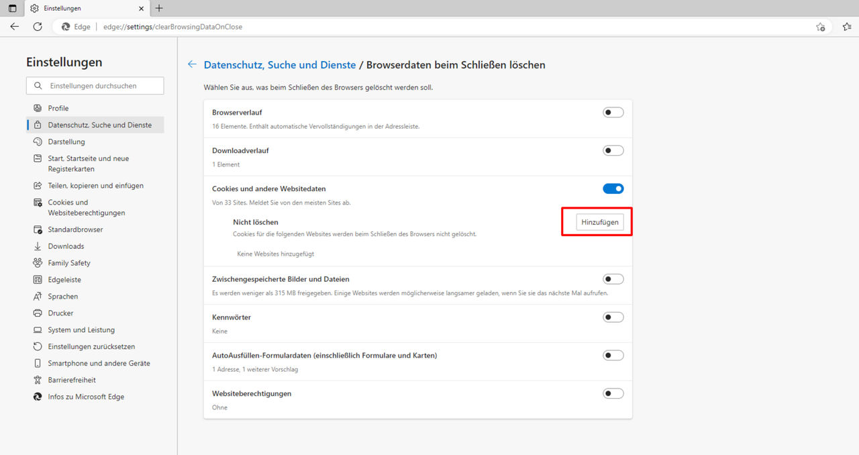Select the Standardbrowser sidebar icon

tap(38, 229)
